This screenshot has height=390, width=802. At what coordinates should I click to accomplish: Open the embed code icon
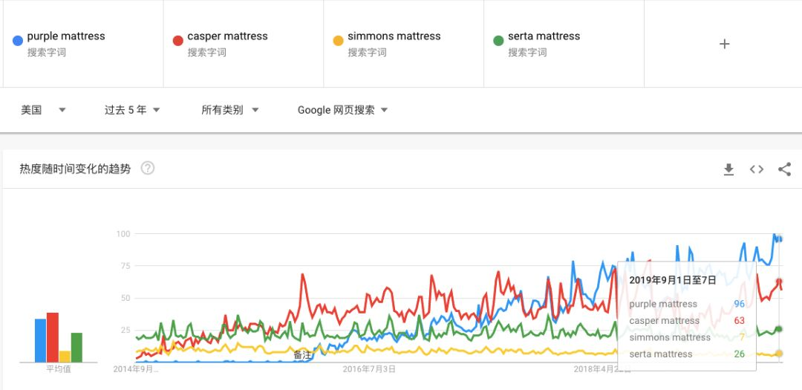[757, 169]
